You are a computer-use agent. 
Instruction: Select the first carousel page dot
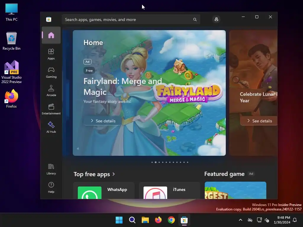click(152, 162)
